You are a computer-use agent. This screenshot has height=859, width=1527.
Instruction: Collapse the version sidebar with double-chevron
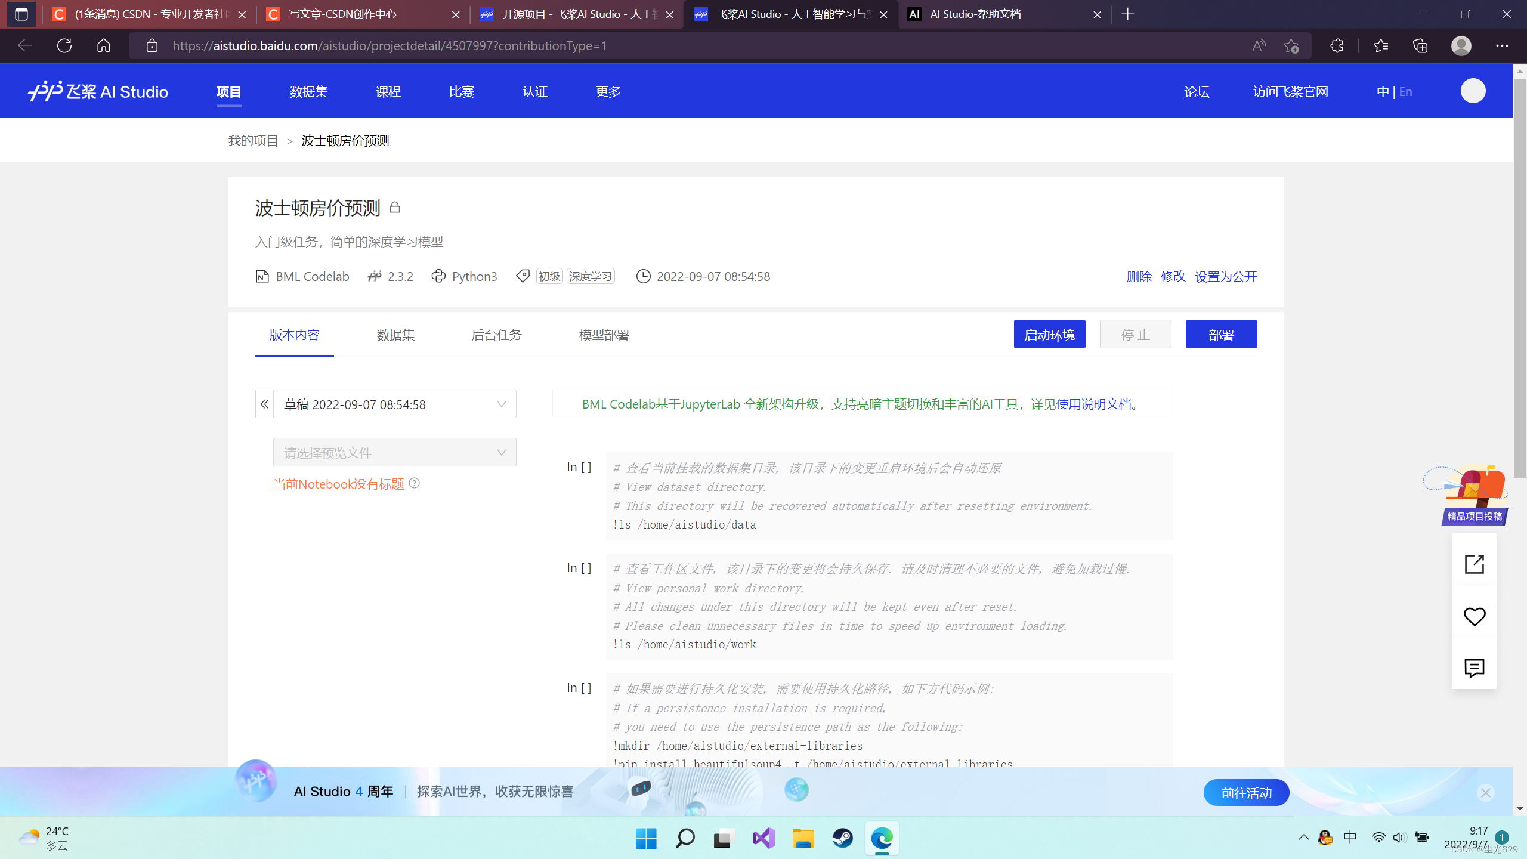coord(264,404)
